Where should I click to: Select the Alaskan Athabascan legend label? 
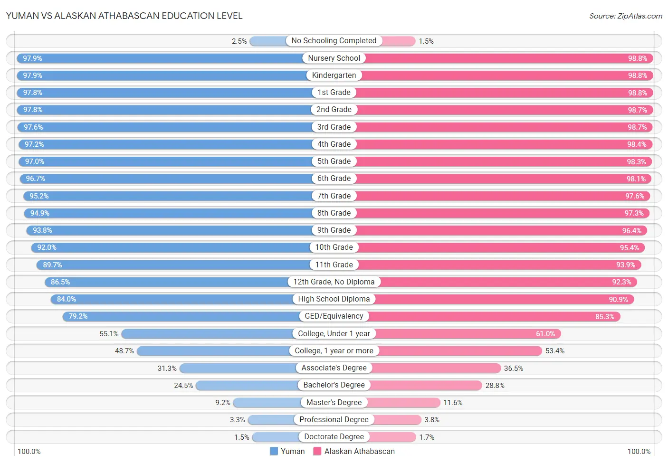click(360, 451)
